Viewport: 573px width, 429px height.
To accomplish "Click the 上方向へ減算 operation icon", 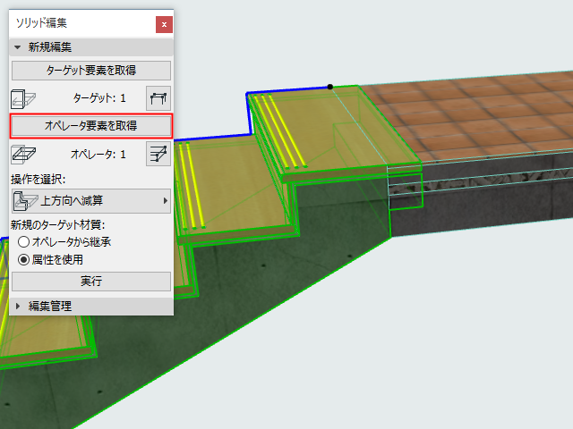I will 26,201.
